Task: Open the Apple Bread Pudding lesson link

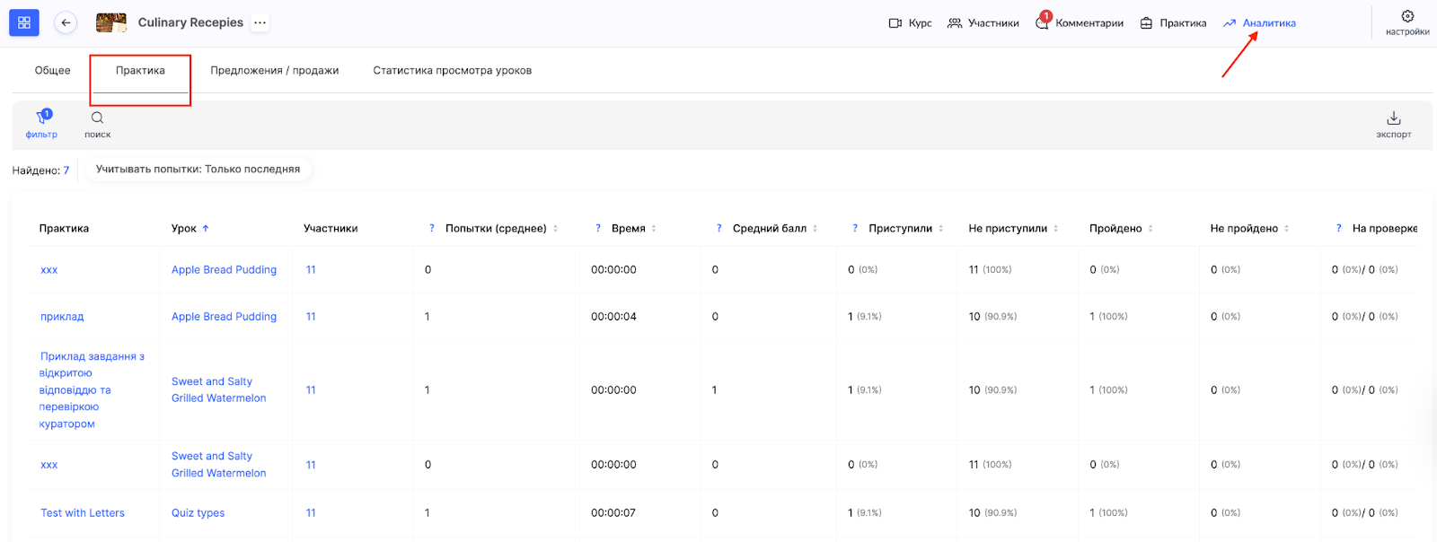Action: [224, 269]
